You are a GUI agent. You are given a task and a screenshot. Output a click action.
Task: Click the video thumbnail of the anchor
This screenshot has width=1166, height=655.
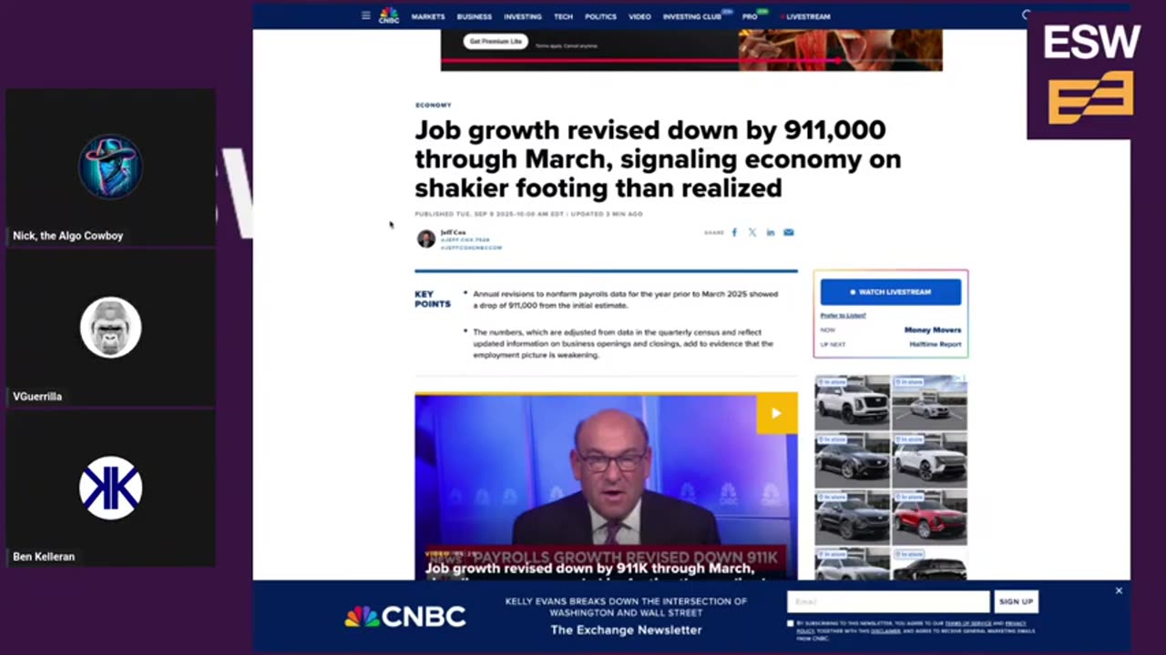pos(606,487)
